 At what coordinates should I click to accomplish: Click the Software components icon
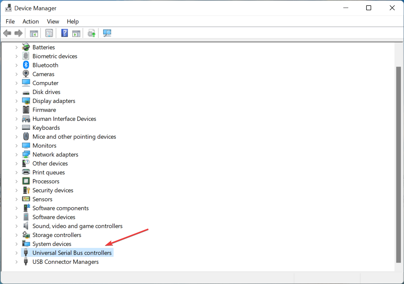(26, 208)
